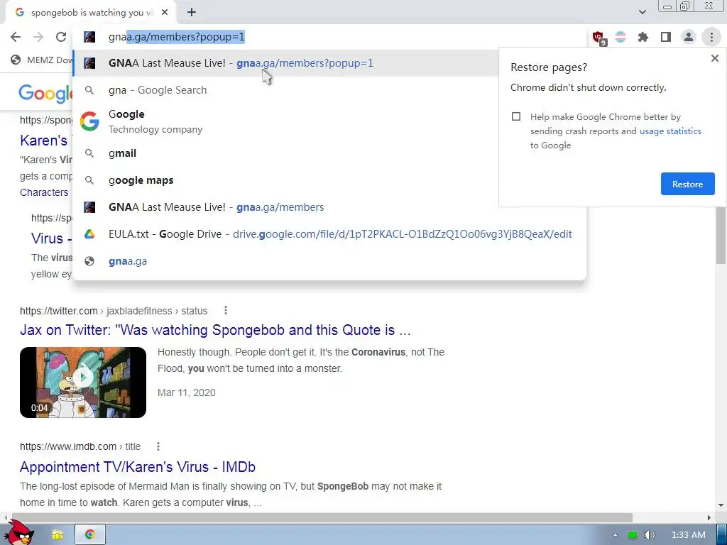Open the usage statistics link

(x=670, y=131)
